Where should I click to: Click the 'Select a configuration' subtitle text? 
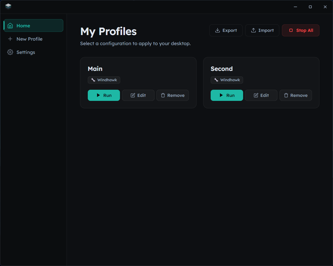click(135, 44)
